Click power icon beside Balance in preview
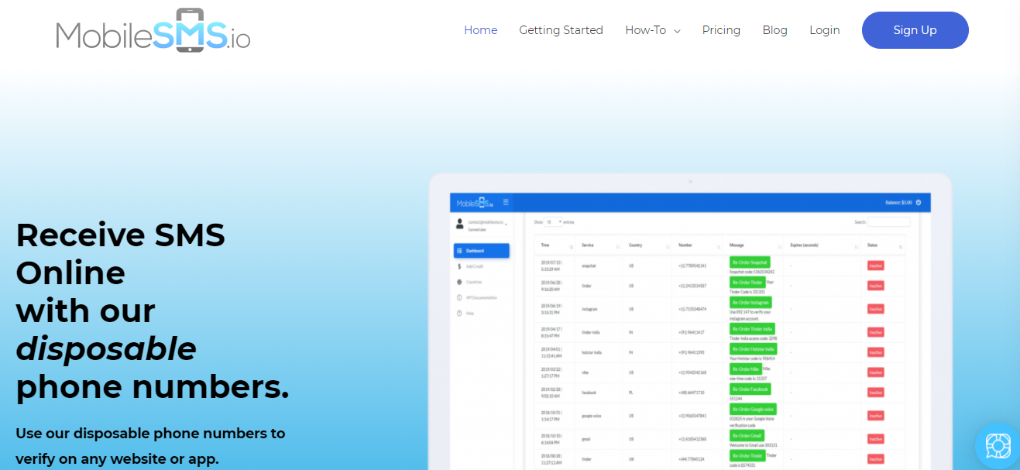Viewport: 1020px width, 470px height. [919, 203]
